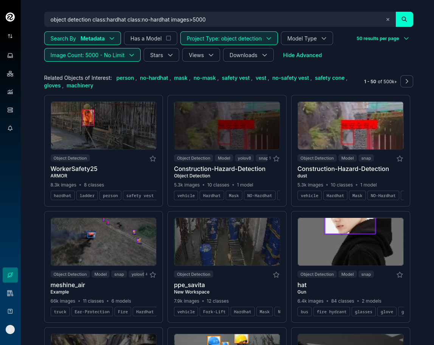Click the 'Fork-Lift' class tag on ppe_savita
434x345 pixels.
pos(214,312)
